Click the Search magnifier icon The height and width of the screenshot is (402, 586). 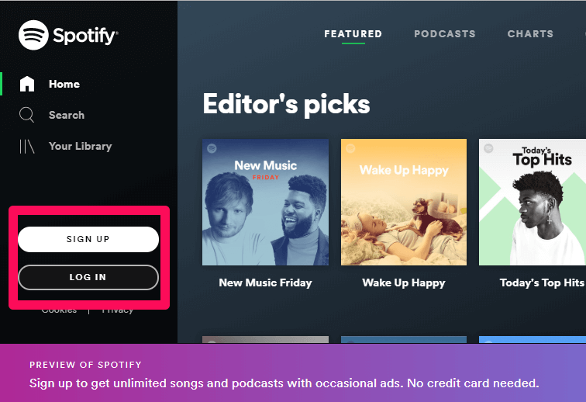[x=27, y=115]
